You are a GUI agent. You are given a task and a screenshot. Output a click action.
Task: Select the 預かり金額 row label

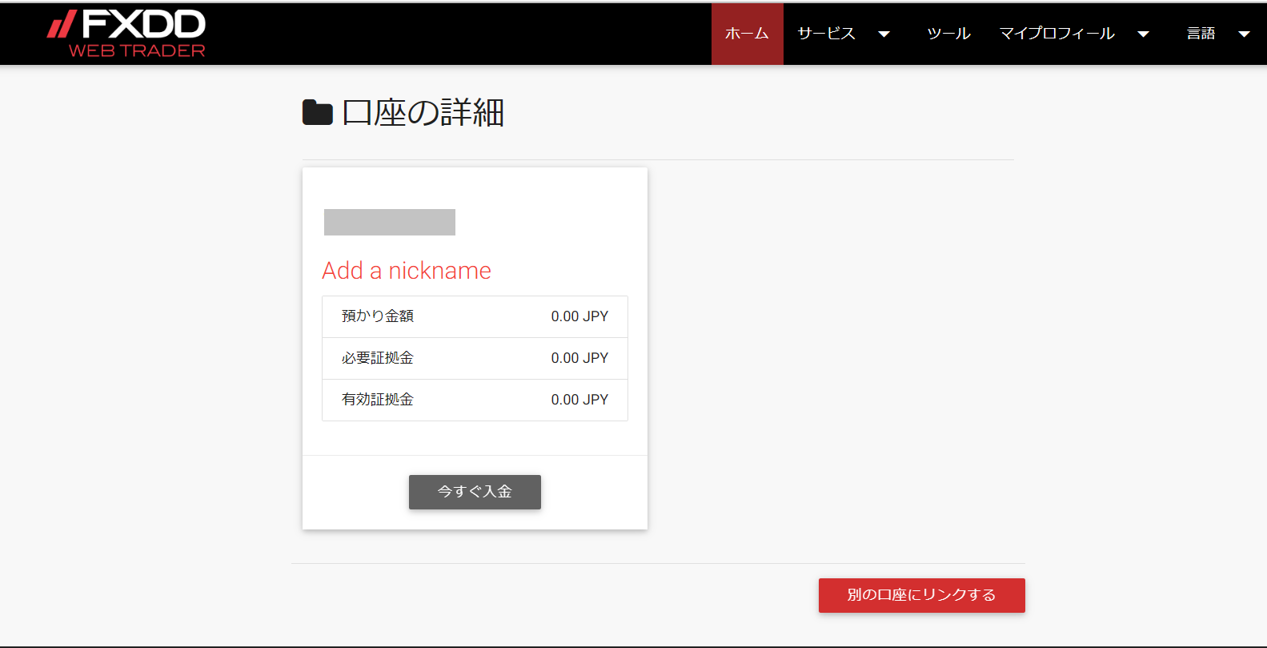pyautogui.click(x=378, y=316)
